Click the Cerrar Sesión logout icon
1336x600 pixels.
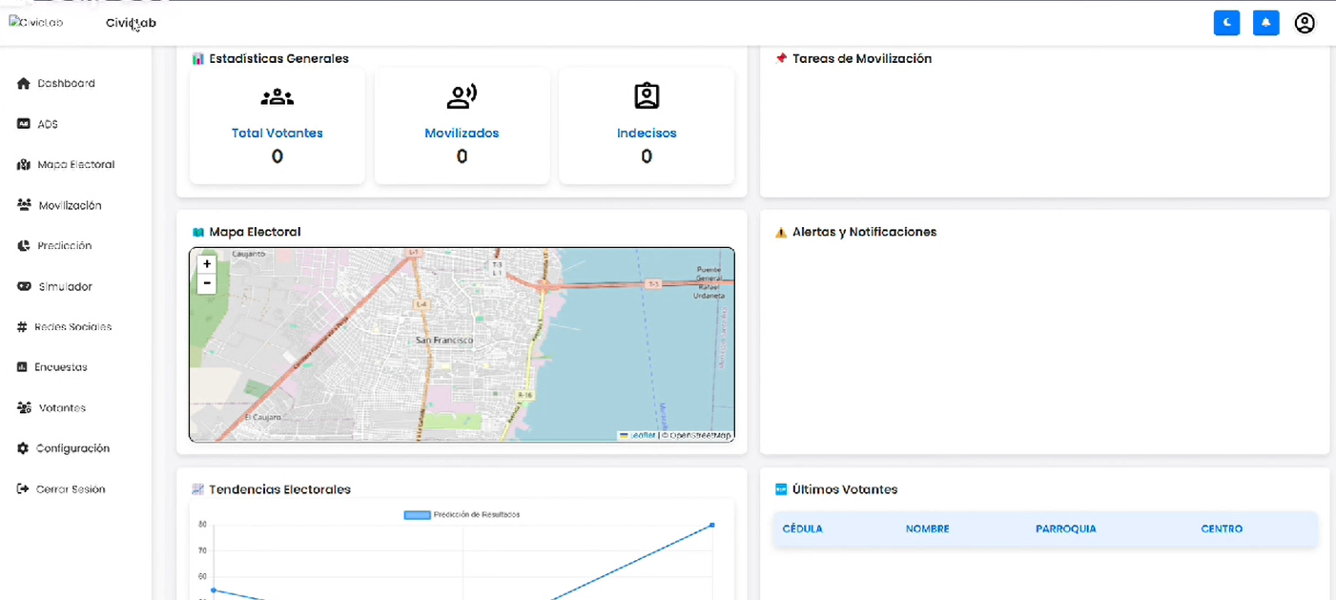point(24,489)
